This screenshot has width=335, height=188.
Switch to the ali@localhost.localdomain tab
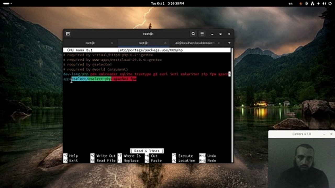click(195, 43)
